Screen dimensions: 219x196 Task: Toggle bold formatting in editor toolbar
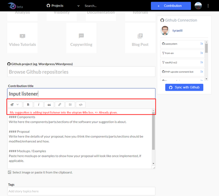(x=28, y=105)
